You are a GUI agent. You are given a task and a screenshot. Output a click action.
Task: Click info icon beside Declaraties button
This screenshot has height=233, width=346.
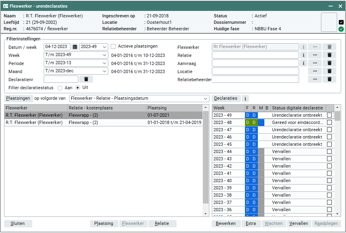[x=245, y=99]
